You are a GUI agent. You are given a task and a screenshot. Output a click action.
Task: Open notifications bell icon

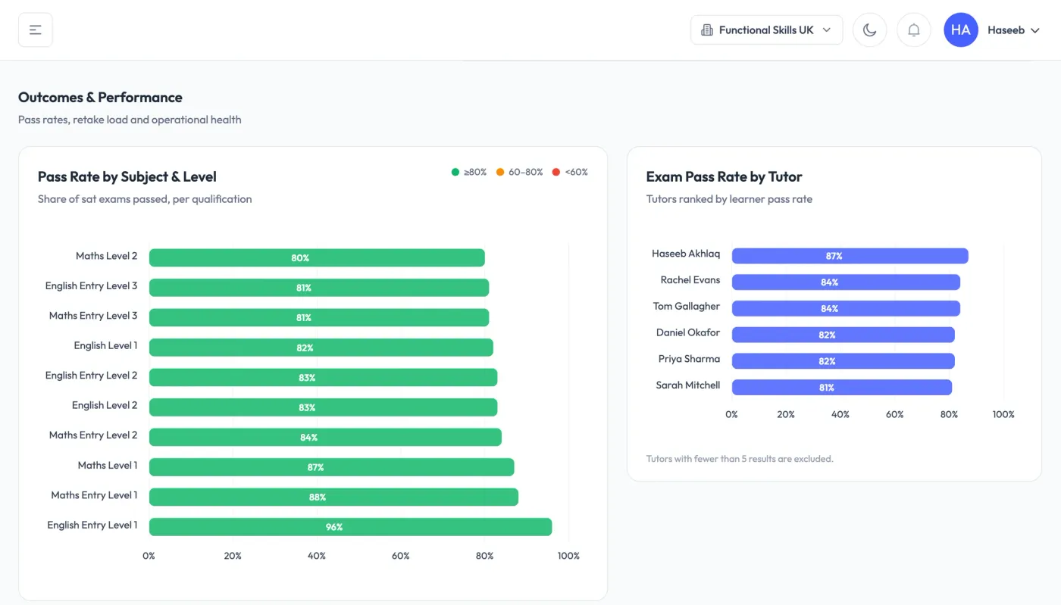pos(914,30)
